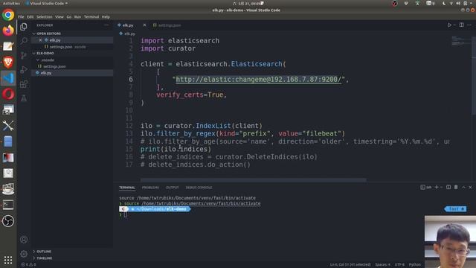Click the Python language mode indicator
The height and width of the screenshot is (268, 476).
pyautogui.click(x=415, y=265)
